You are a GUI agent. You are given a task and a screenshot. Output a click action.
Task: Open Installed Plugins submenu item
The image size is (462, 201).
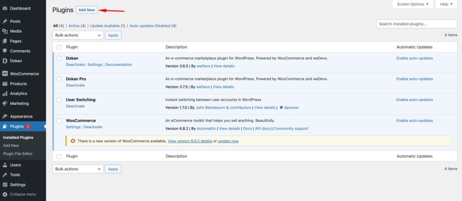click(x=18, y=138)
